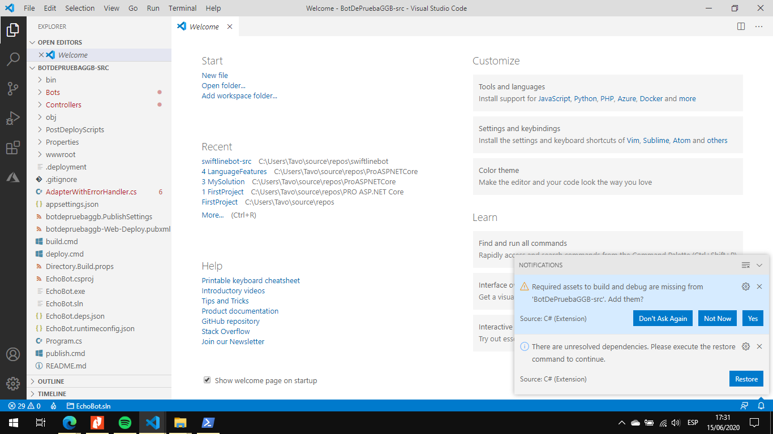Open the Terminal menu
Image resolution: width=773 pixels, height=434 pixels.
click(182, 8)
